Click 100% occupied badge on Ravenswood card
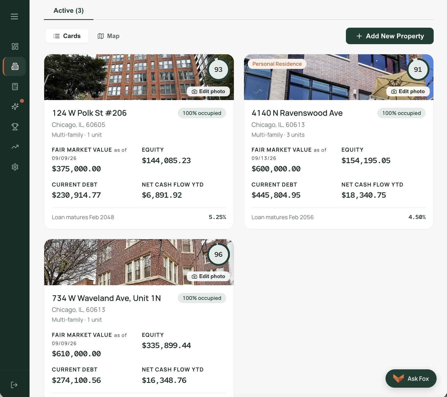This screenshot has width=447, height=397. click(x=402, y=113)
